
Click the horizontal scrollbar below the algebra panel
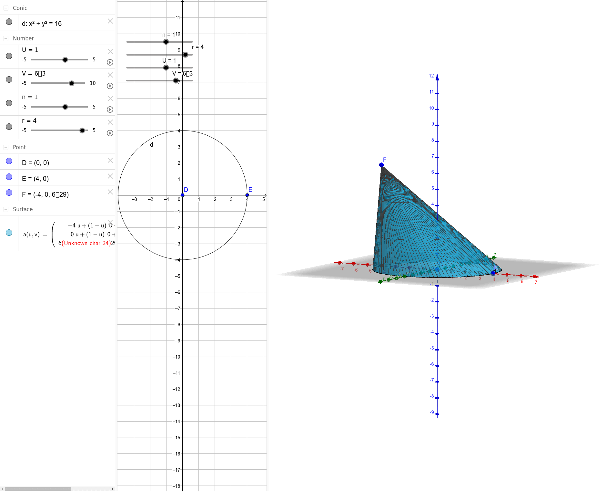(x=39, y=488)
